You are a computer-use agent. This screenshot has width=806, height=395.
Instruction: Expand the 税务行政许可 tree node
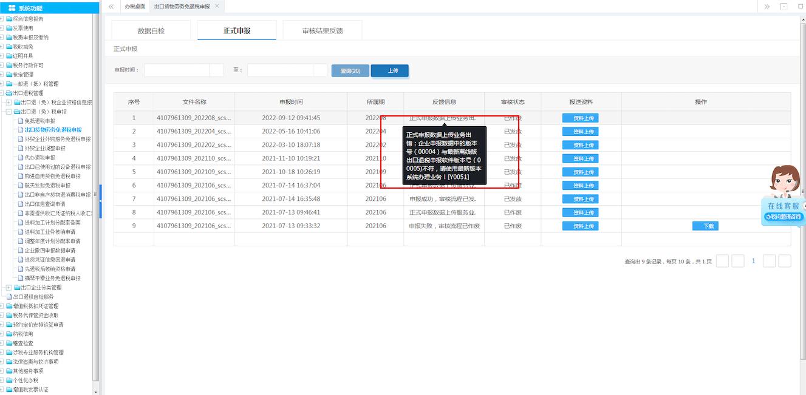click(x=2, y=66)
